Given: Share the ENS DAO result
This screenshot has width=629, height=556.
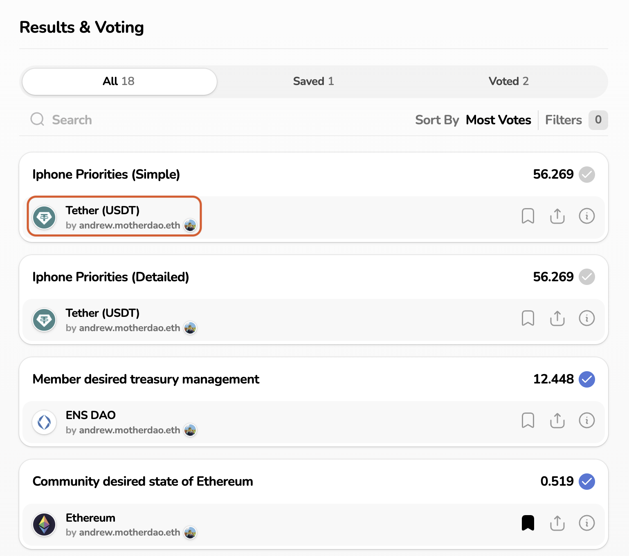Looking at the screenshot, I should click(557, 420).
